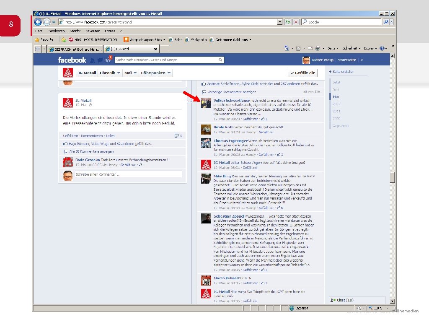This screenshot has width=429, height=322.
Task: Open the address bar history dropdown arrow
Action: pos(279,22)
